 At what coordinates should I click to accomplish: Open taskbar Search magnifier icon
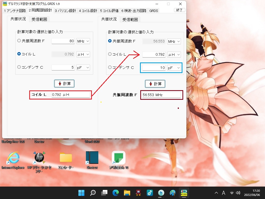[93, 193]
